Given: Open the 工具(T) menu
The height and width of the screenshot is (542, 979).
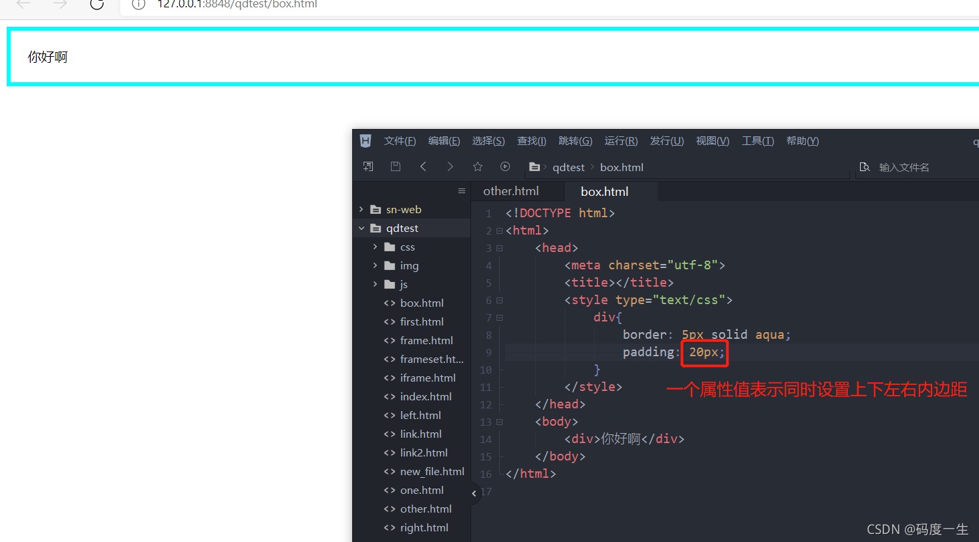Looking at the screenshot, I should point(758,141).
